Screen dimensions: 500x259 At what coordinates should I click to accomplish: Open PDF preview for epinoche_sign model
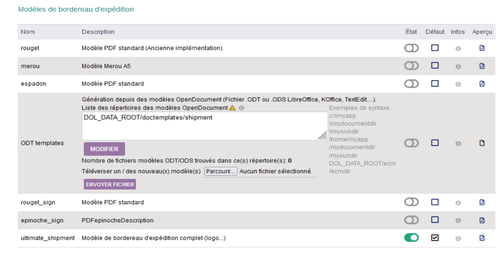482,220
